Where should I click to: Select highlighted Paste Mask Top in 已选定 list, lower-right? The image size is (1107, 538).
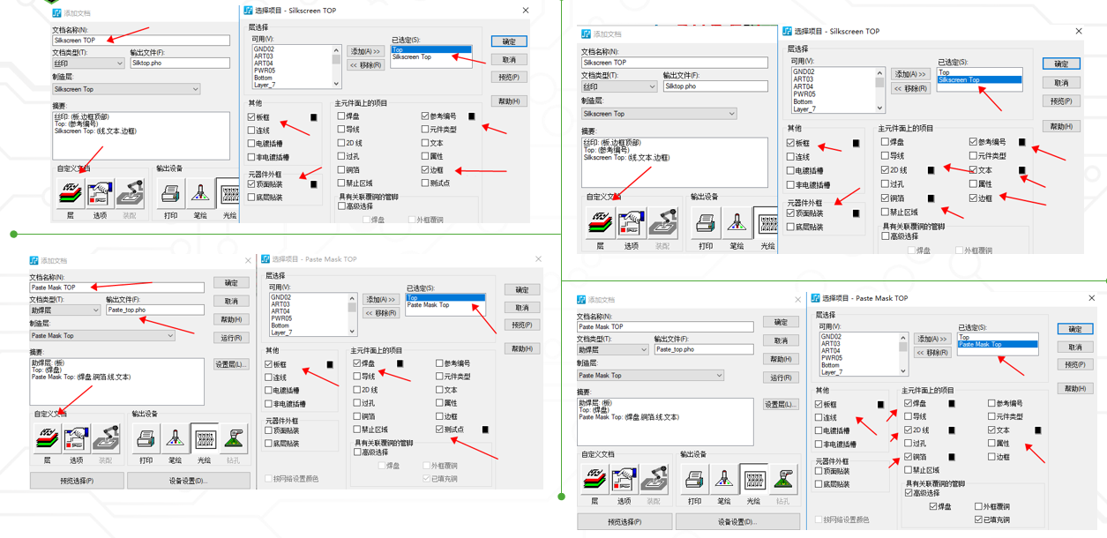click(x=997, y=345)
